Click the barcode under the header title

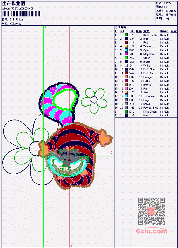pos(21,14)
